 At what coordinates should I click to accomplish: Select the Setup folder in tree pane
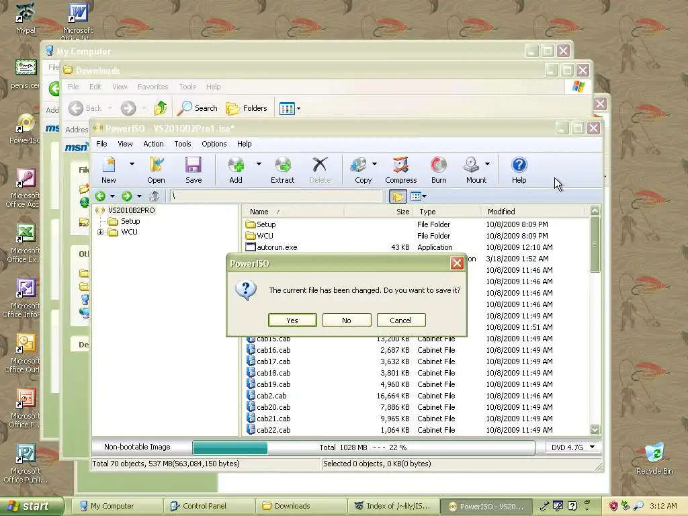pos(130,221)
